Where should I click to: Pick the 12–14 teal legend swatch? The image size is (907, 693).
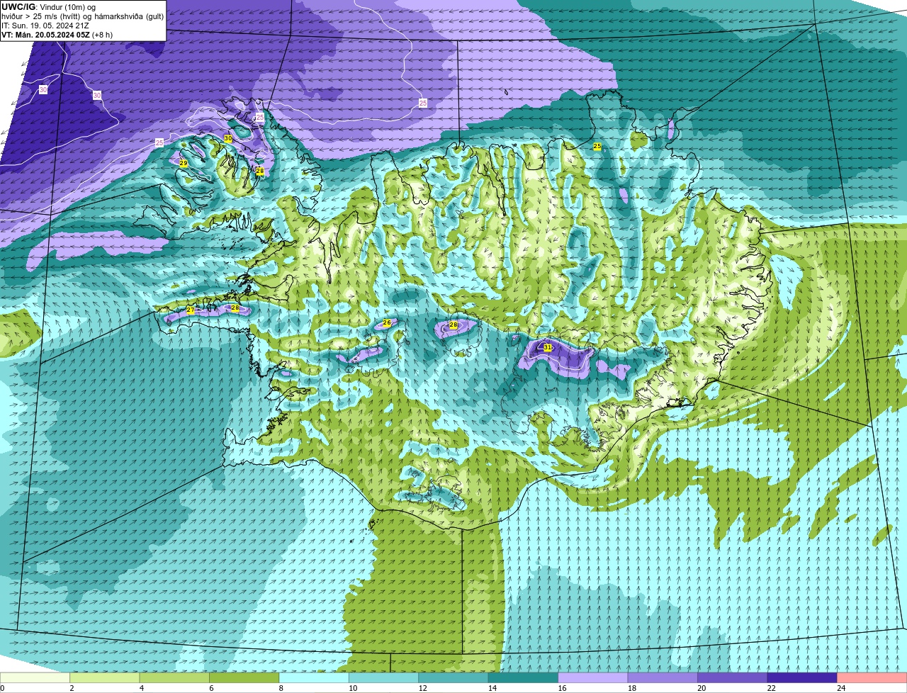(453, 678)
